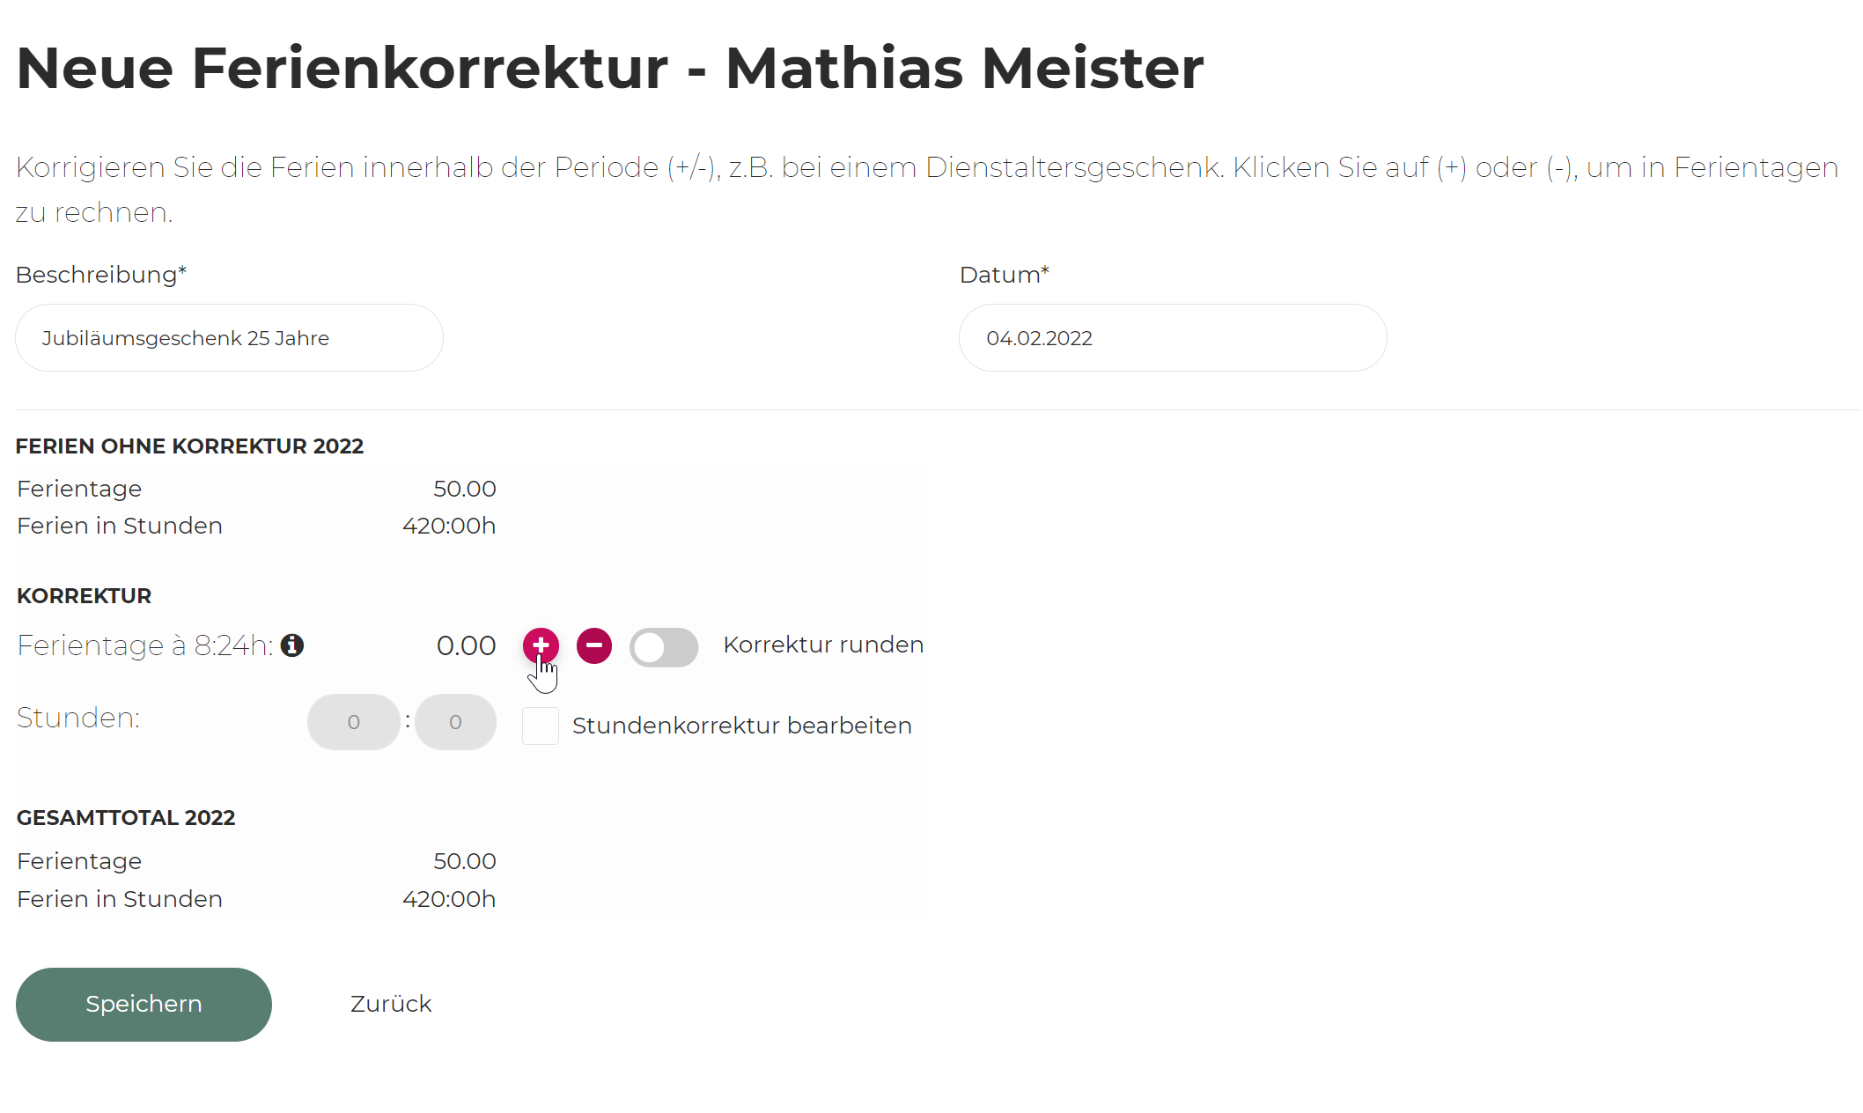
Task: Click the FERIEN OHNE KORREKTUR 2022 heading
Action: click(x=189, y=446)
